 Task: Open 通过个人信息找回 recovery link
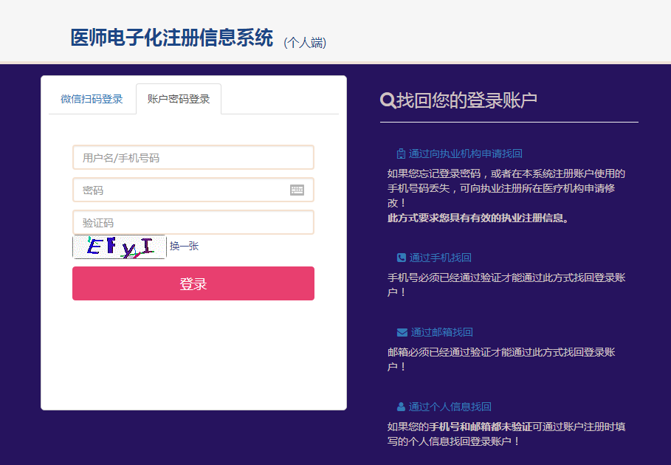click(x=450, y=407)
